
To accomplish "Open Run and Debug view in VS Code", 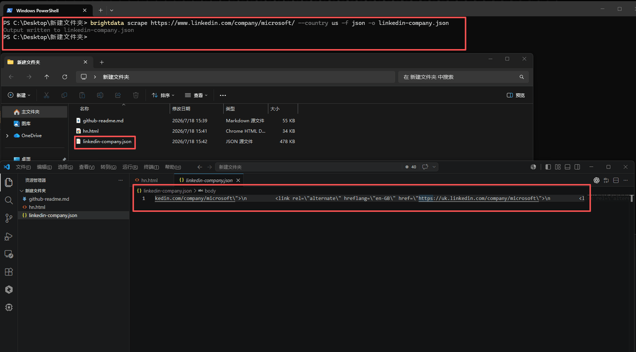I will click(x=8, y=236).
